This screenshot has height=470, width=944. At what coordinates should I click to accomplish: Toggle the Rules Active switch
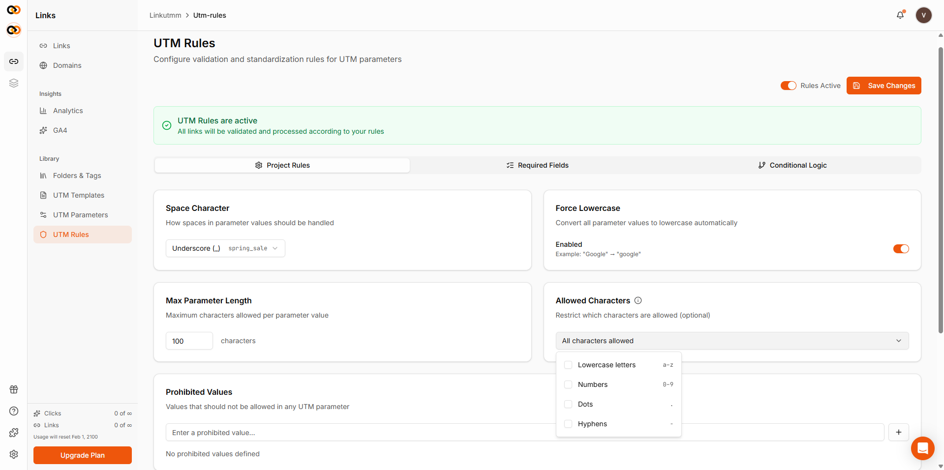pyautogui.click(x=788, y=86)
